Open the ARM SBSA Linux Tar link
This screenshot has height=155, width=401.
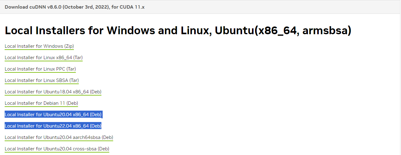click(42, 80)
